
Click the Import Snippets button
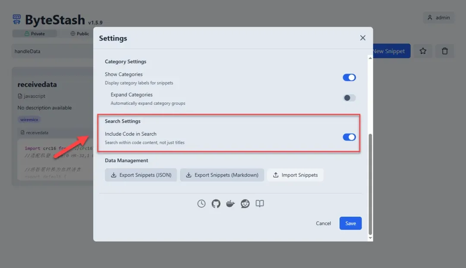[295, 175]
